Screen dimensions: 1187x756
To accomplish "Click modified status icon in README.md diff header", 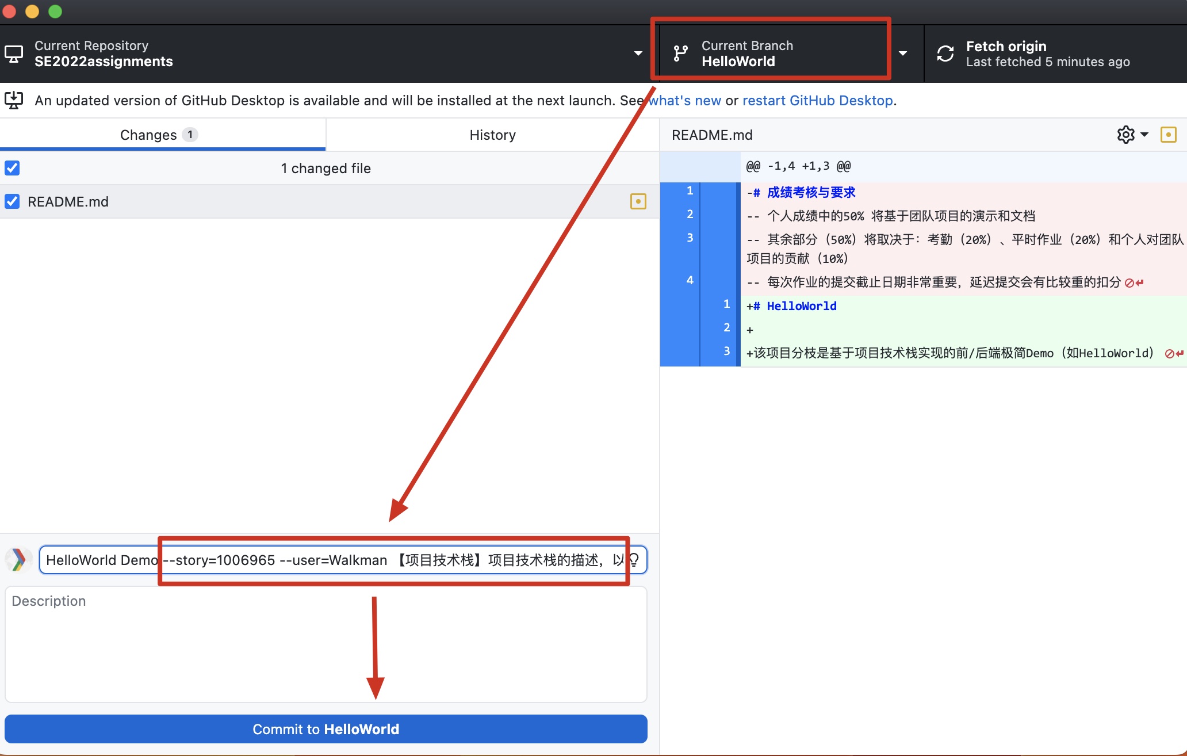I will point(1169,135).
